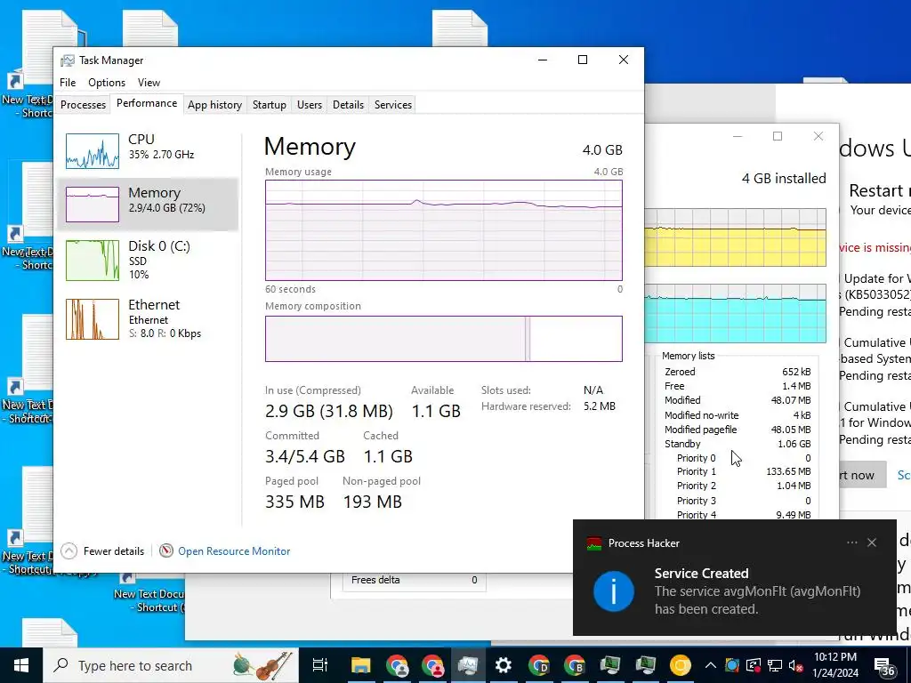Click the Priority 1 row in Memory lists
Viewport: 911px width, 683px height.
(743, 471)
